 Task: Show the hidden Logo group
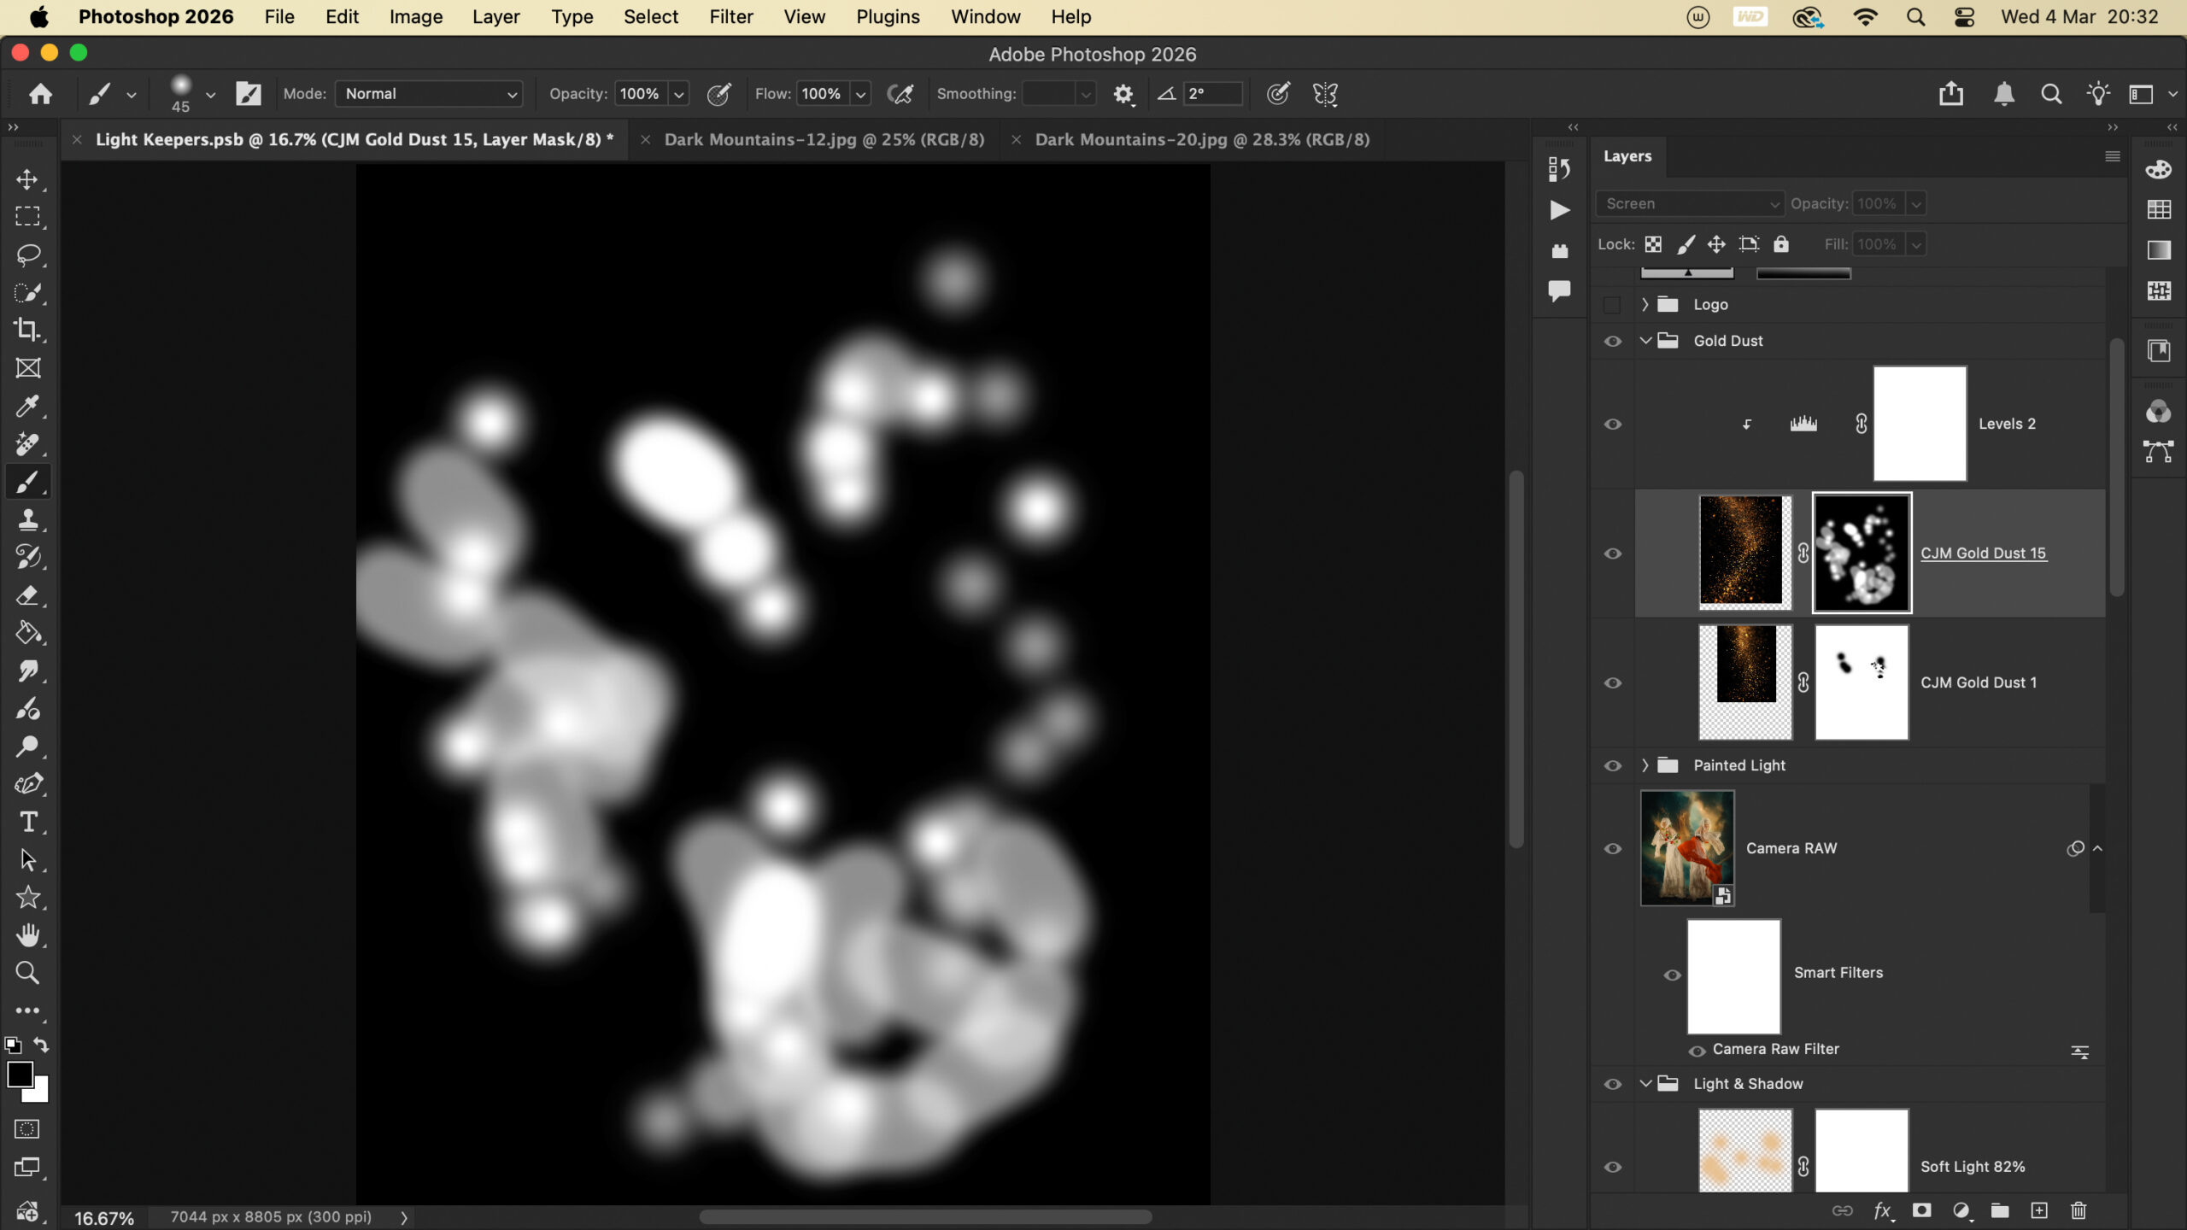pos(1612,305)
